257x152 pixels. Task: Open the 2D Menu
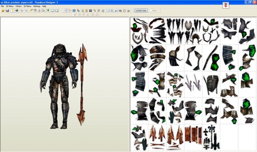[x=27, y=6]
